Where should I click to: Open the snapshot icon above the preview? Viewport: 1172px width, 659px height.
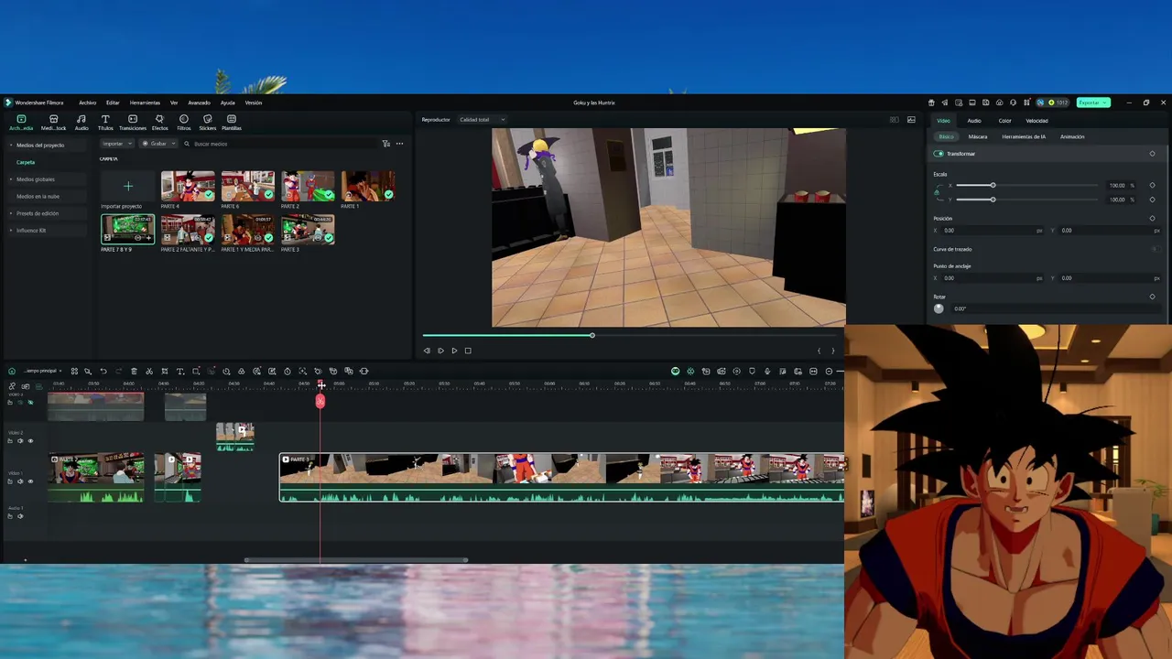[911, 120]
